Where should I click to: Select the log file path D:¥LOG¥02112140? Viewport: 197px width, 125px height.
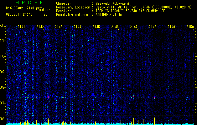coord(24,8)
